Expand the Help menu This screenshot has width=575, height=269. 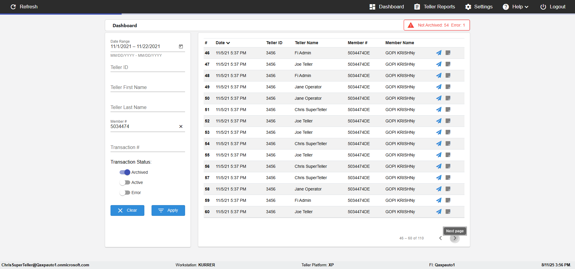coord(516,7)
